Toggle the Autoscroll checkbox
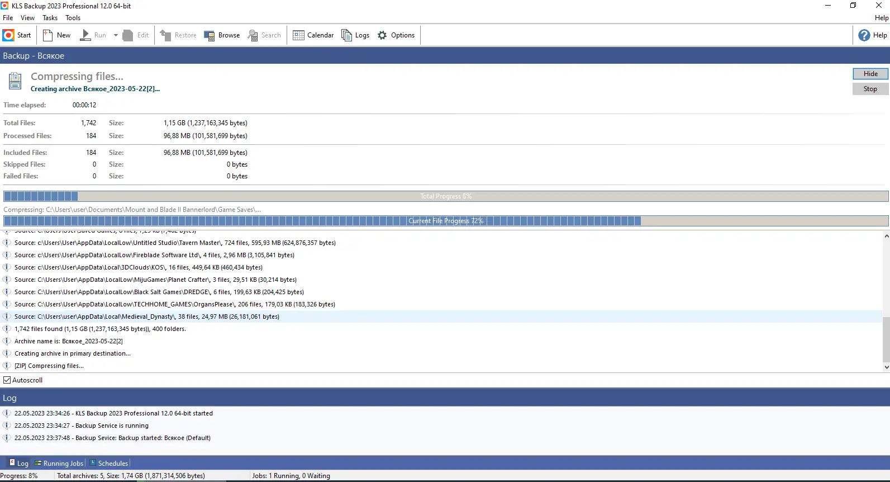The height and width of the screenshot is (482, 890). pyautogui.click(x=7, y=380)
